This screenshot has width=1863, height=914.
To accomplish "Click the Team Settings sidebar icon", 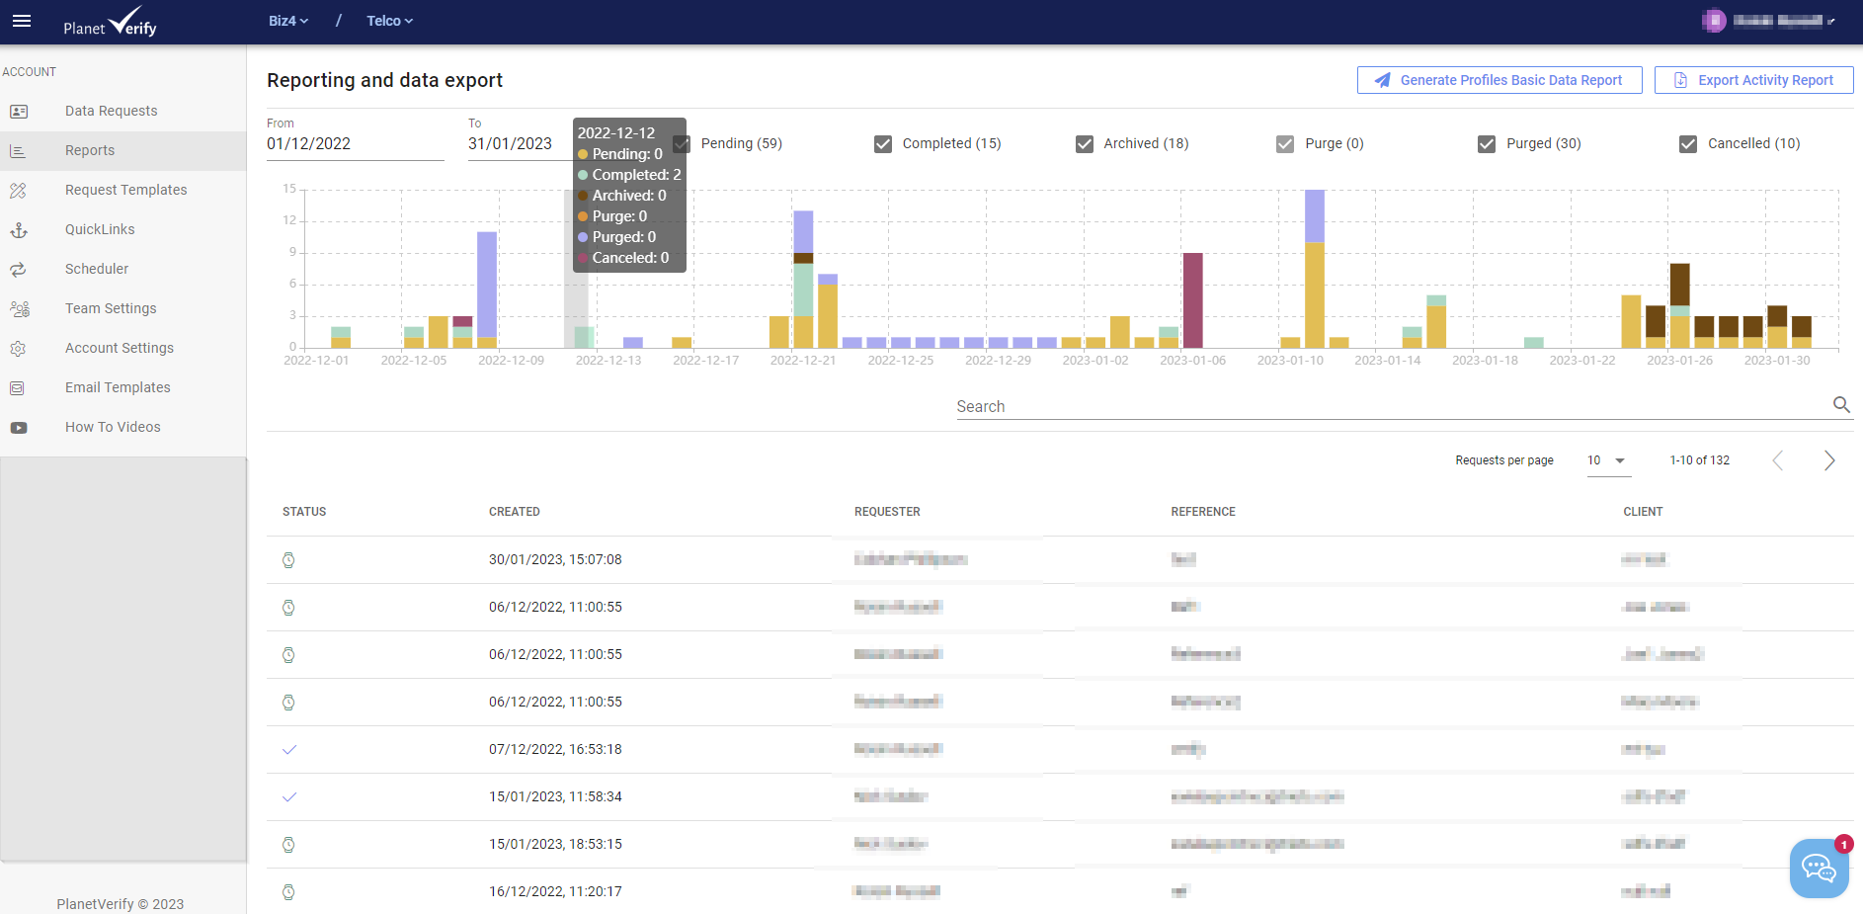I will coord(19,309).
